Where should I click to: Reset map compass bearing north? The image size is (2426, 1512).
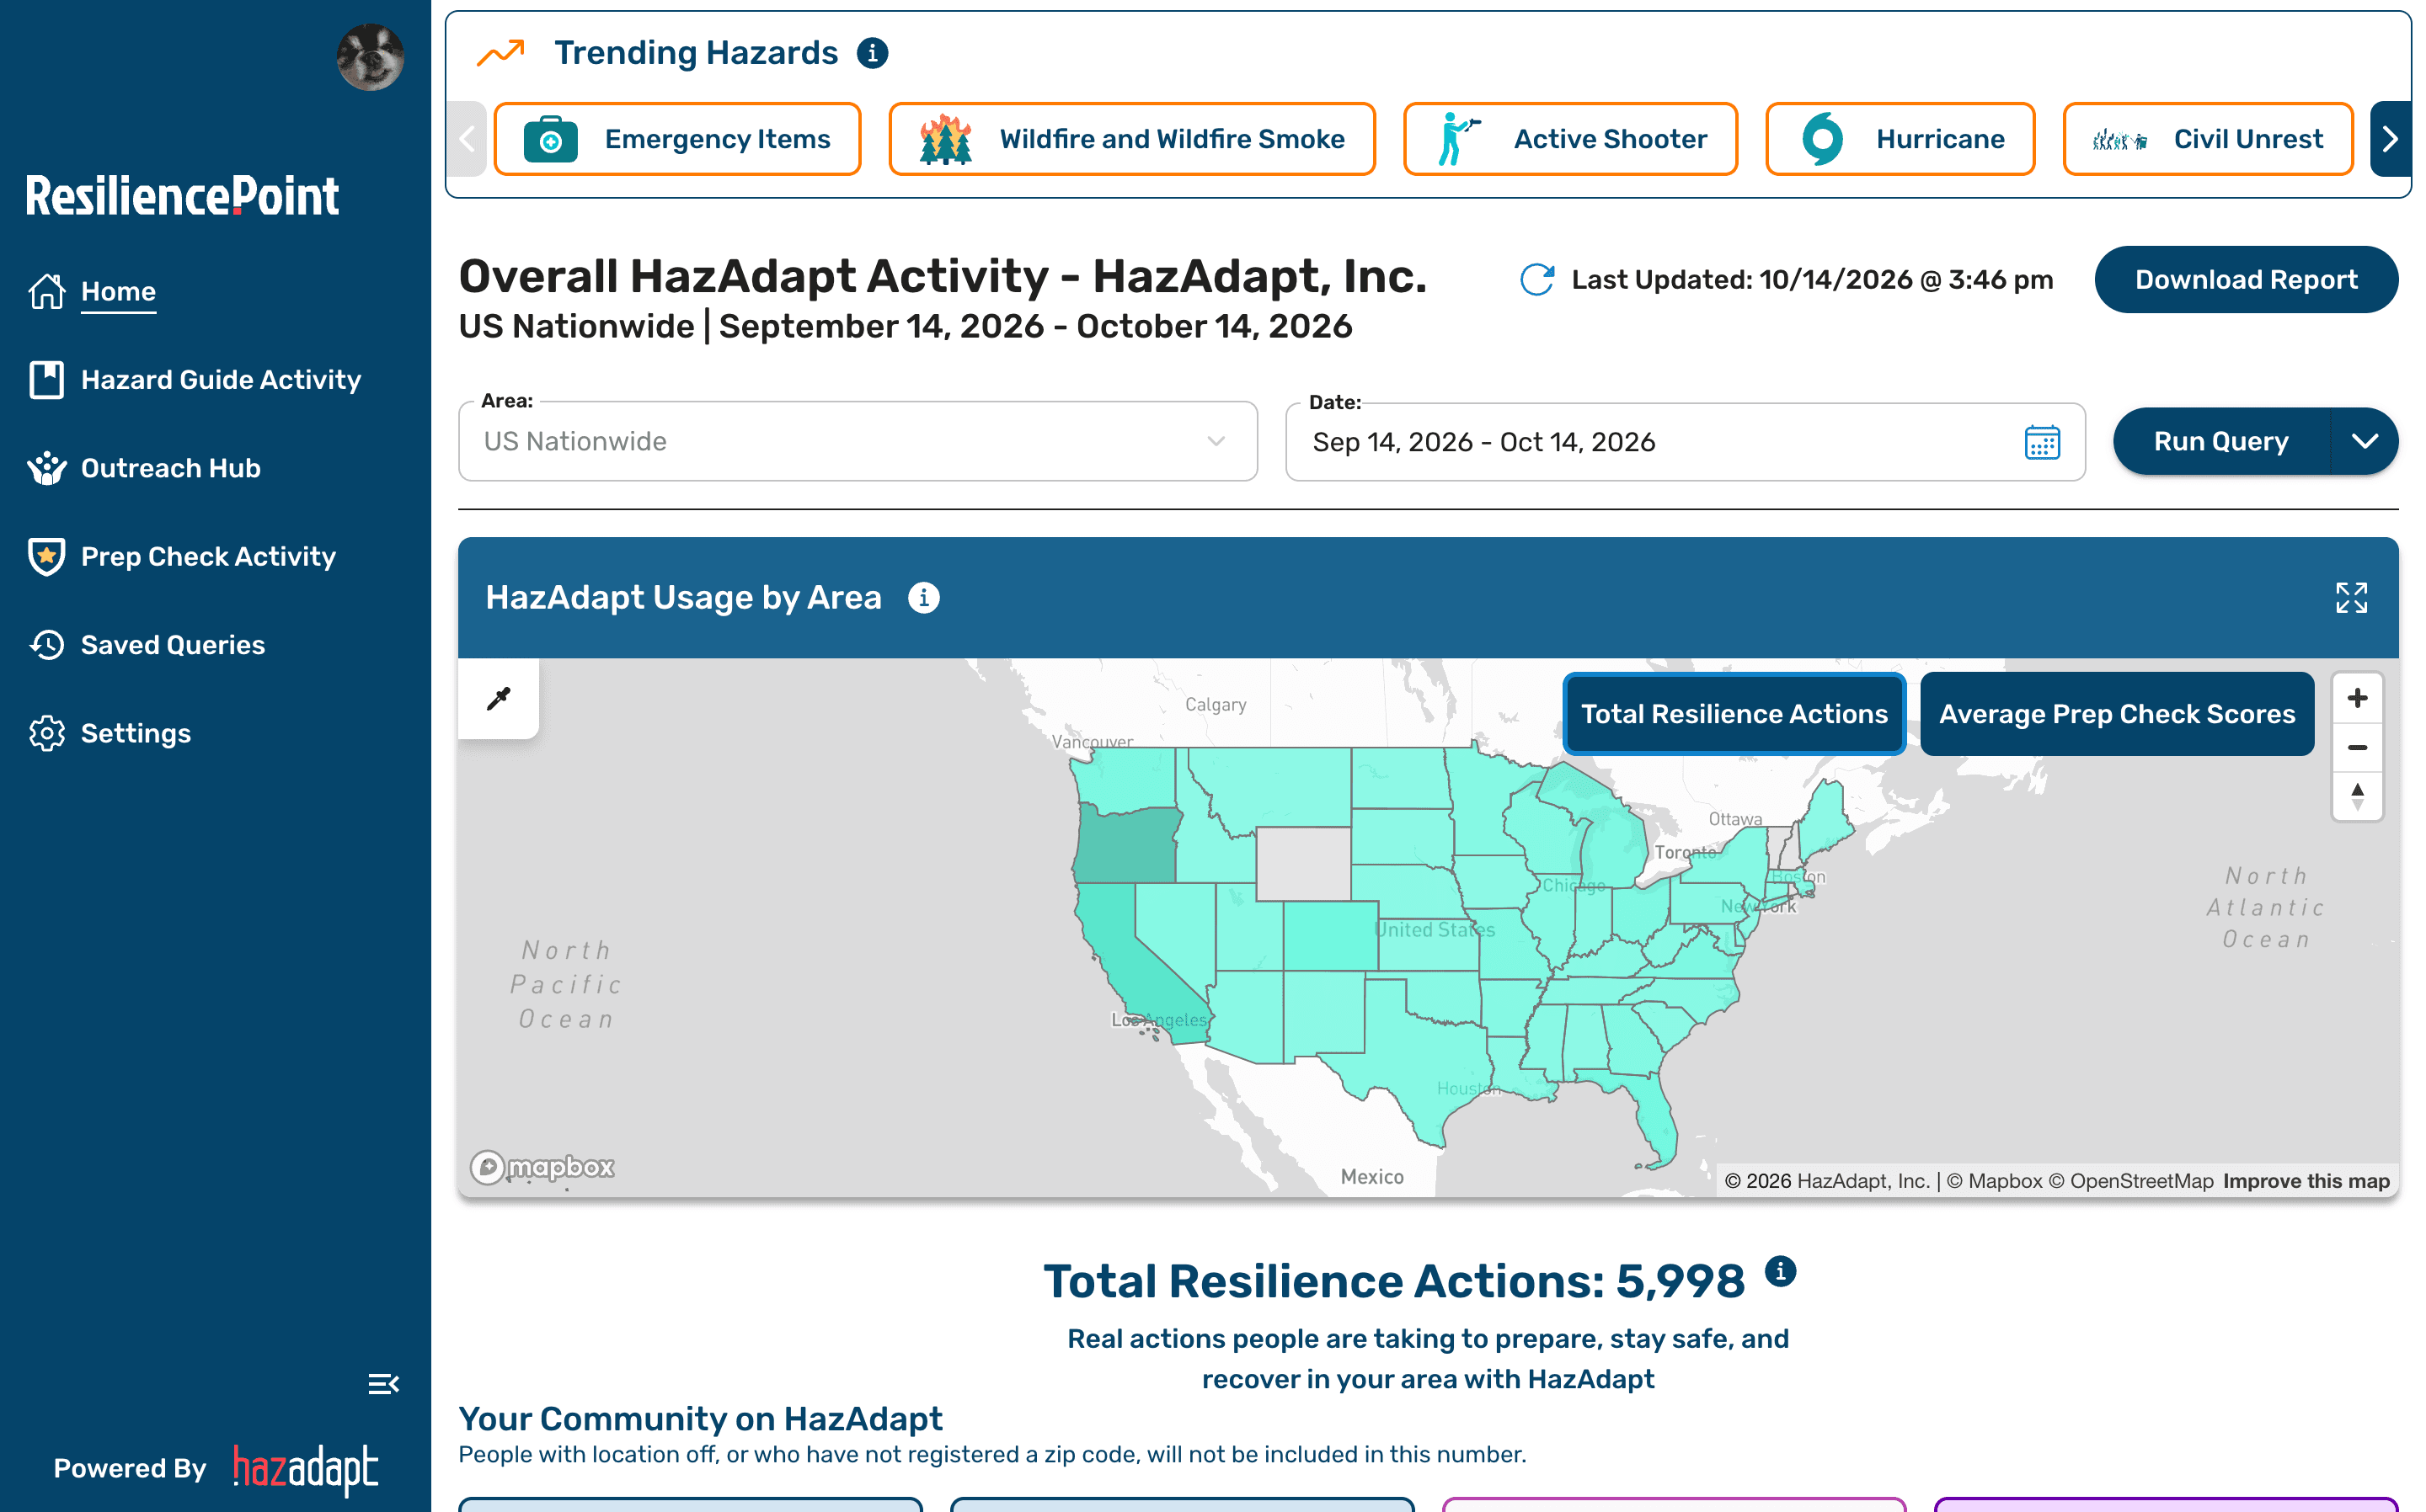pyautogui.click(x=2357, y=797)
